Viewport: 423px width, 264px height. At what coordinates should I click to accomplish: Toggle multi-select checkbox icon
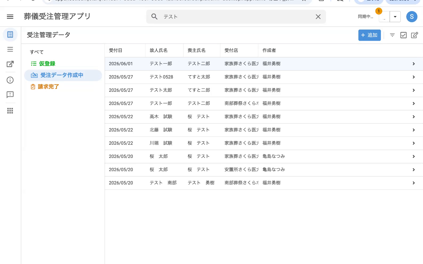pos(403,35)
